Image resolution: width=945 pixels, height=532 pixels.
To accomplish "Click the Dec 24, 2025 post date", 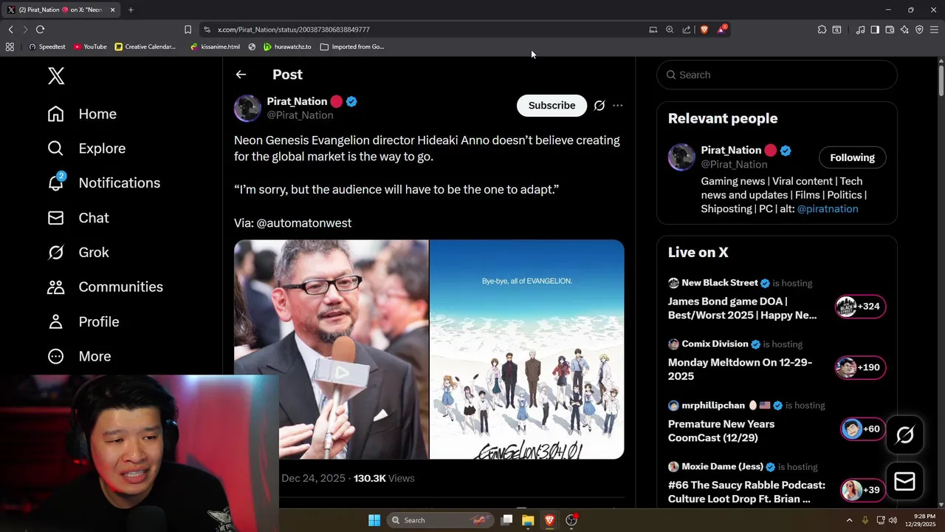I will (x=313, y=479).
